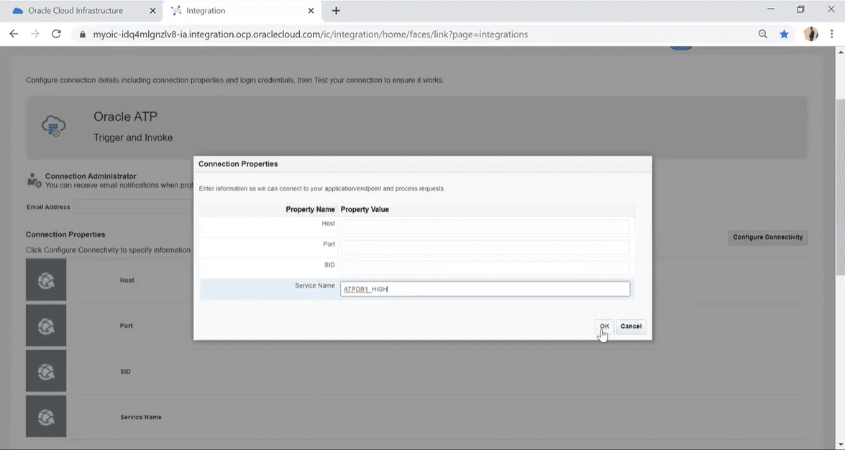Click the Connection Properties dialog title
Viewport: 845px width, 450px height.
(238, 164)
